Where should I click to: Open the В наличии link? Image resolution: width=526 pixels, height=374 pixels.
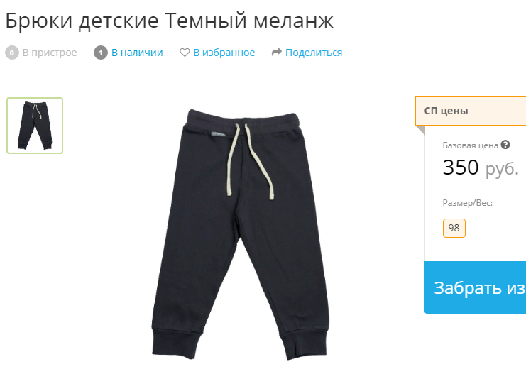[x=137, y=53]
